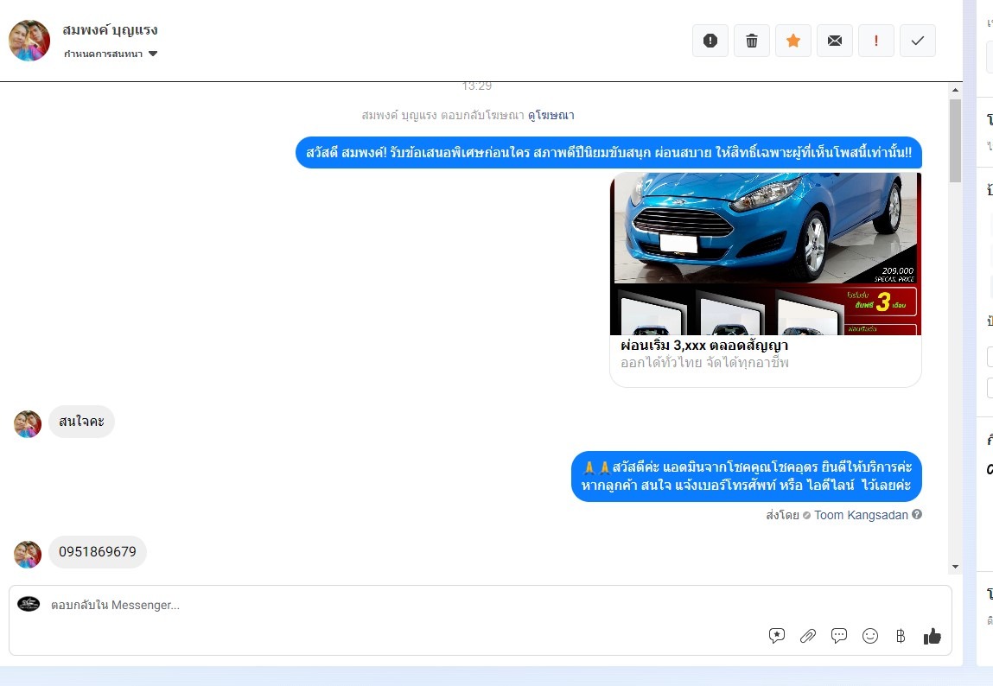This screenshot has width=993, height=686.
Task: Click the admin reply bubble สวัสดีค่ะ แอดมิน
Action: [747, 477]
